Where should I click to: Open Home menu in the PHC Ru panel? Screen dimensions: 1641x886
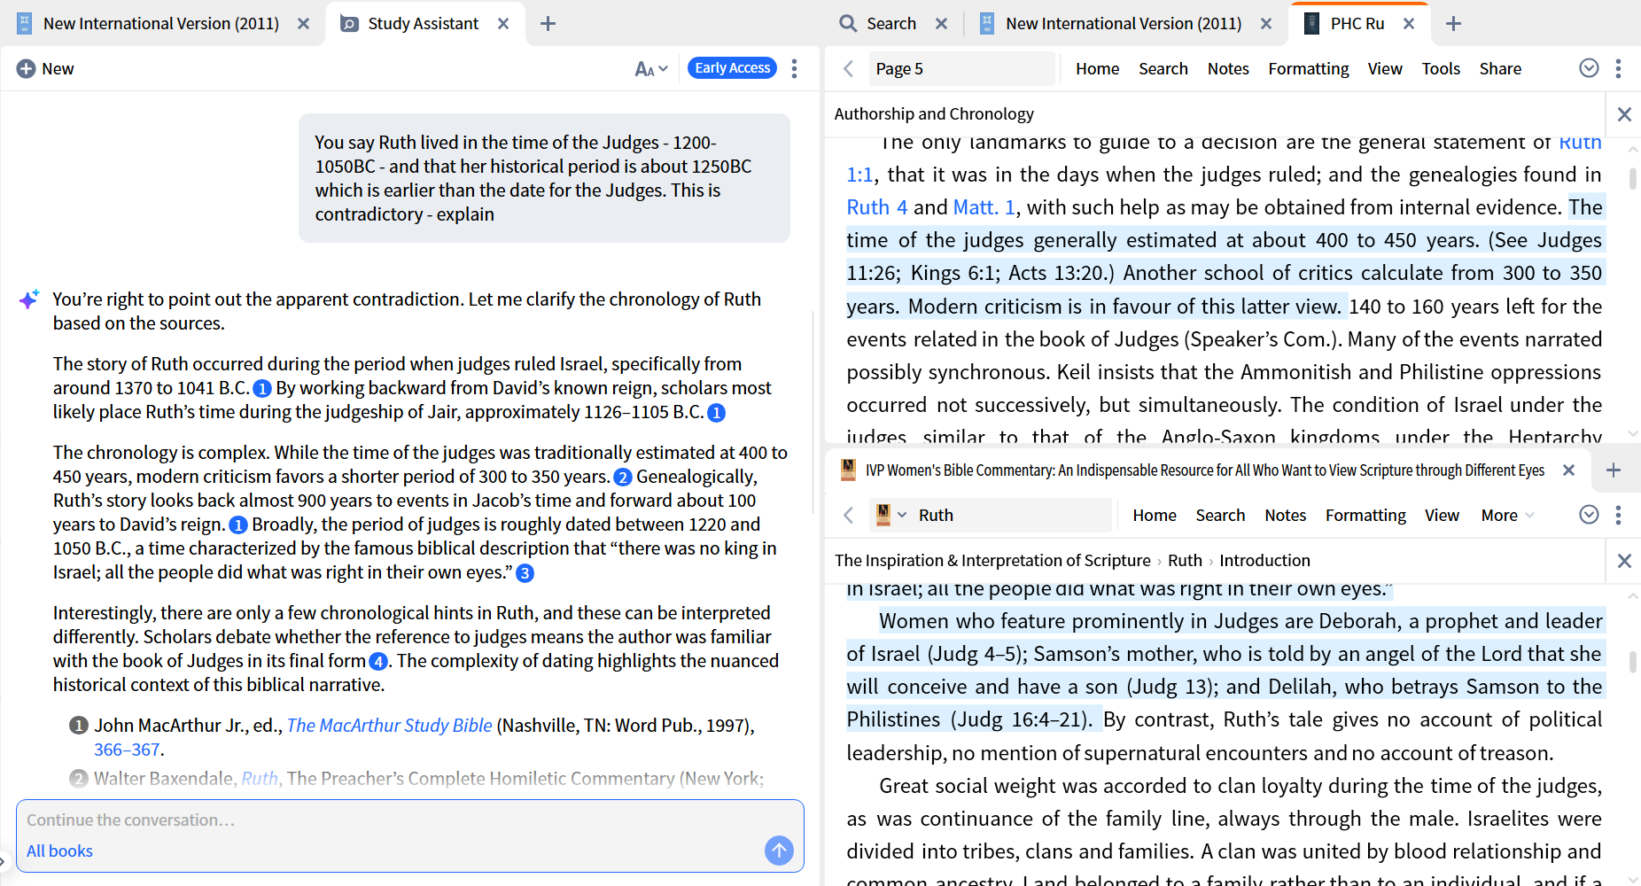point(1098,68)
